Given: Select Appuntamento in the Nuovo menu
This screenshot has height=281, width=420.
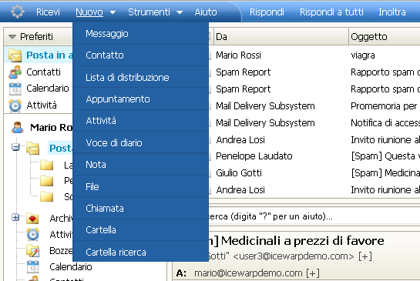Looking at the screenshot, I should tap(140, 99).
